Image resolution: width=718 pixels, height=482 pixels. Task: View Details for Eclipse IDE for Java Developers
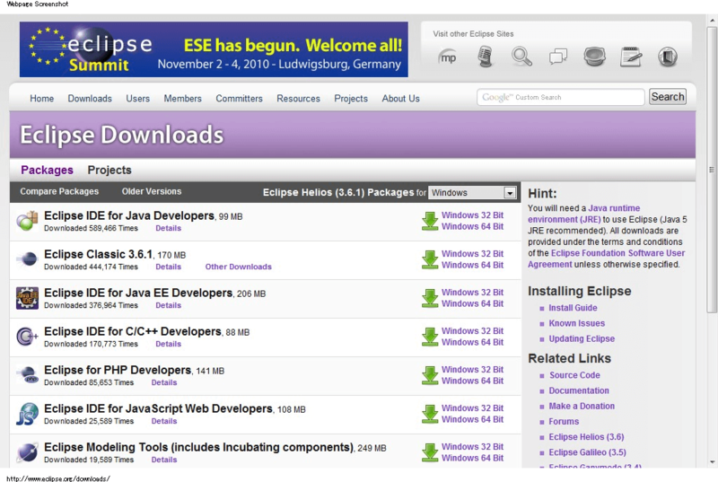(x=168, y=228)
